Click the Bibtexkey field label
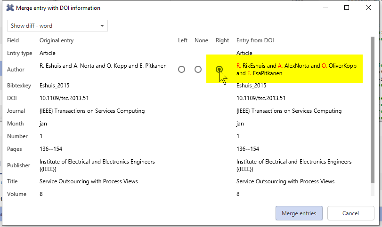 (19, 86)
